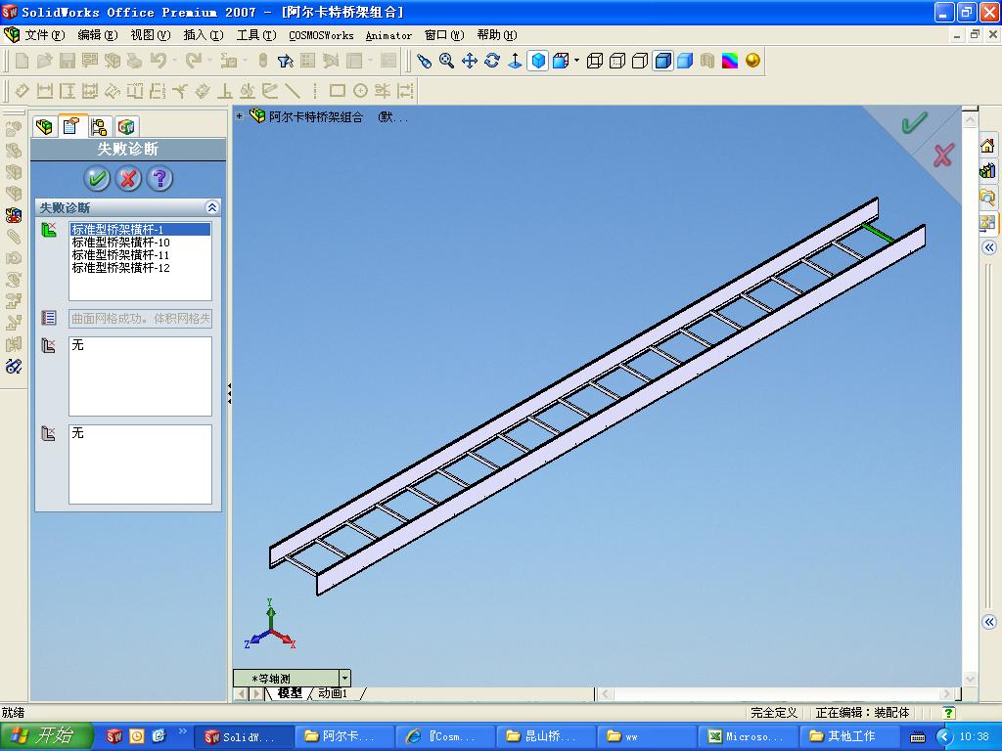Image resolution: width=1002 pixels, height=751 pixels.
Task: Open the Design Library task pane icon
Action: point(988,170)
